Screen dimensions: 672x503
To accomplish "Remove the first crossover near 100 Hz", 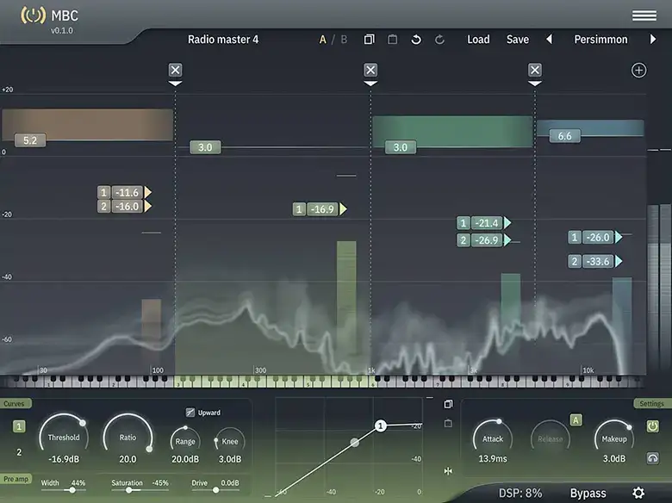I will tap(175, 70).
